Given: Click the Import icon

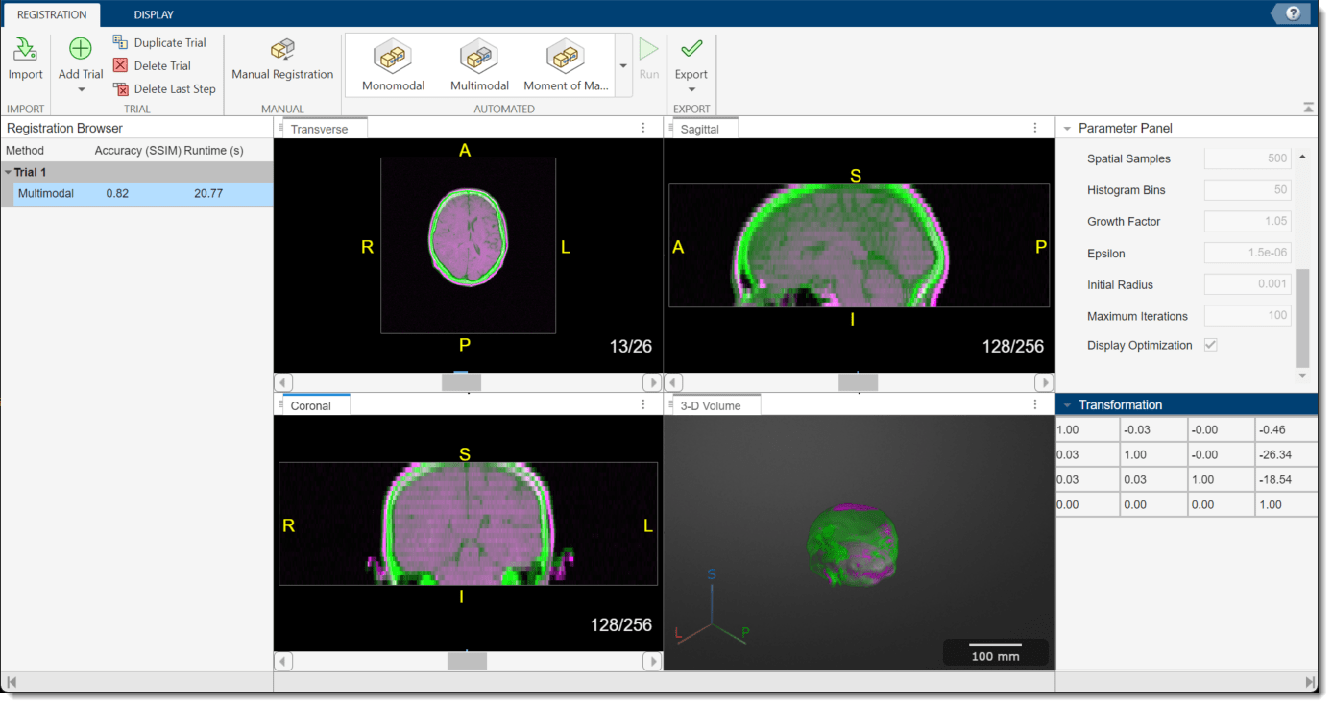Looking at the screenshot, I should click(25, 50).
